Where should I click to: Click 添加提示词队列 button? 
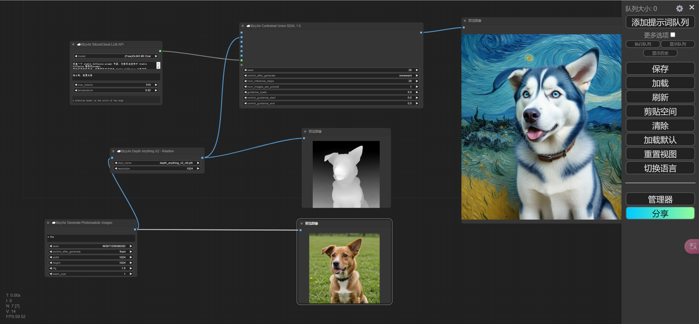(x=660, y=22)
